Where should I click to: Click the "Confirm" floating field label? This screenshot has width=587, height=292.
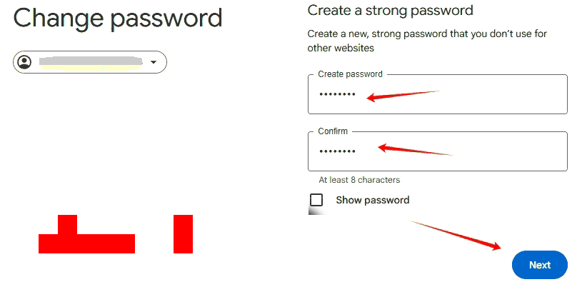(x=333, y=131)
